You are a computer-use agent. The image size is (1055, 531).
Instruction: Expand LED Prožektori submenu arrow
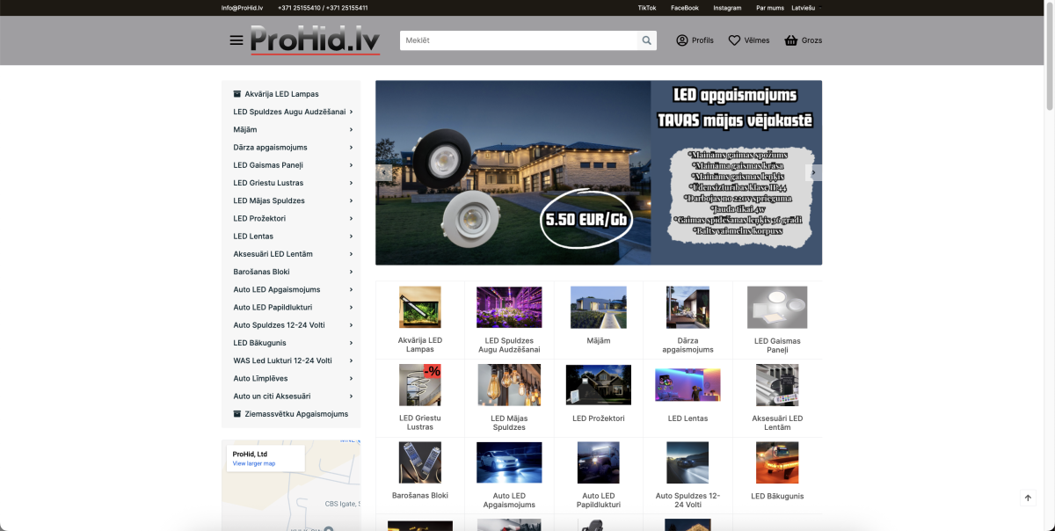(x=351, y=219)
